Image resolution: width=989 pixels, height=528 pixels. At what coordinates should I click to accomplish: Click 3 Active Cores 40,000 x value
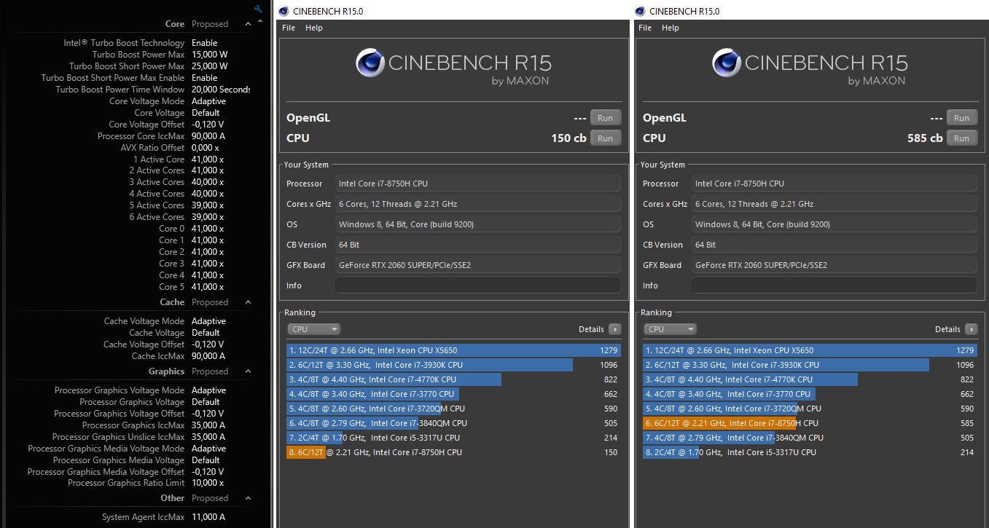[208, 182]
